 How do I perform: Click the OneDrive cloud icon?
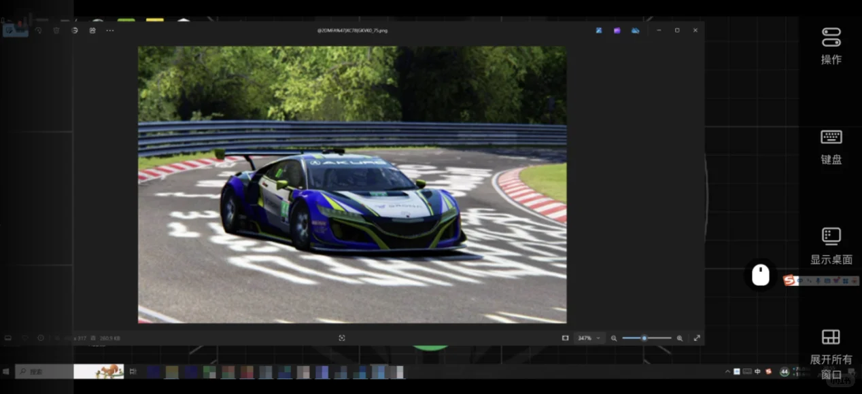(x=635, y=31)
